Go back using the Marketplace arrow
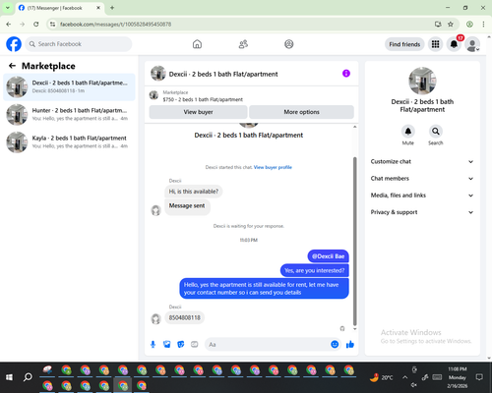492x393 pixels. pos(12,66)
